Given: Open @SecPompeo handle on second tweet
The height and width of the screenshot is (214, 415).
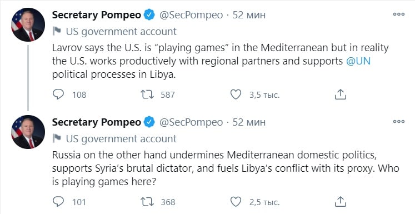Looking at the screenshot, I should click(191, 122).
